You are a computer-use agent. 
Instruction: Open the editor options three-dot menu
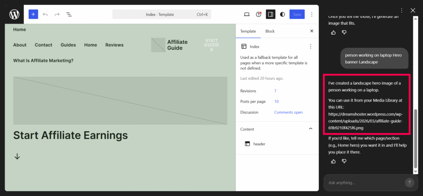pos(312,14)
